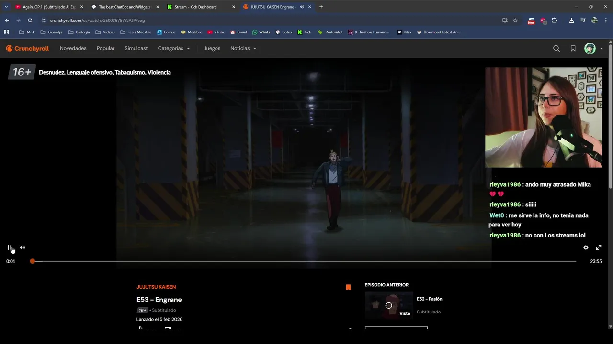
Task: Open the Download Latest An... bookmark
Action: pyautogui.click(x=438, y=32)
